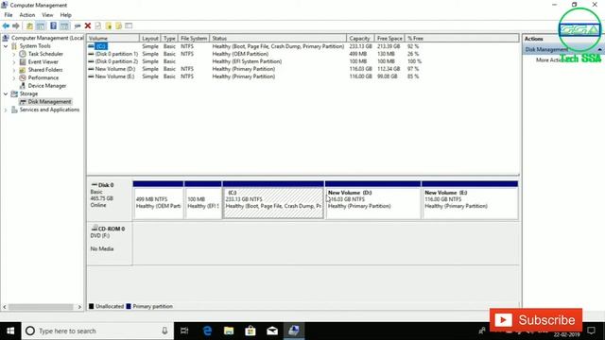Viewport: 605px width, 340px height.
Task: Open the Help menu
Action: pos(65,15)
